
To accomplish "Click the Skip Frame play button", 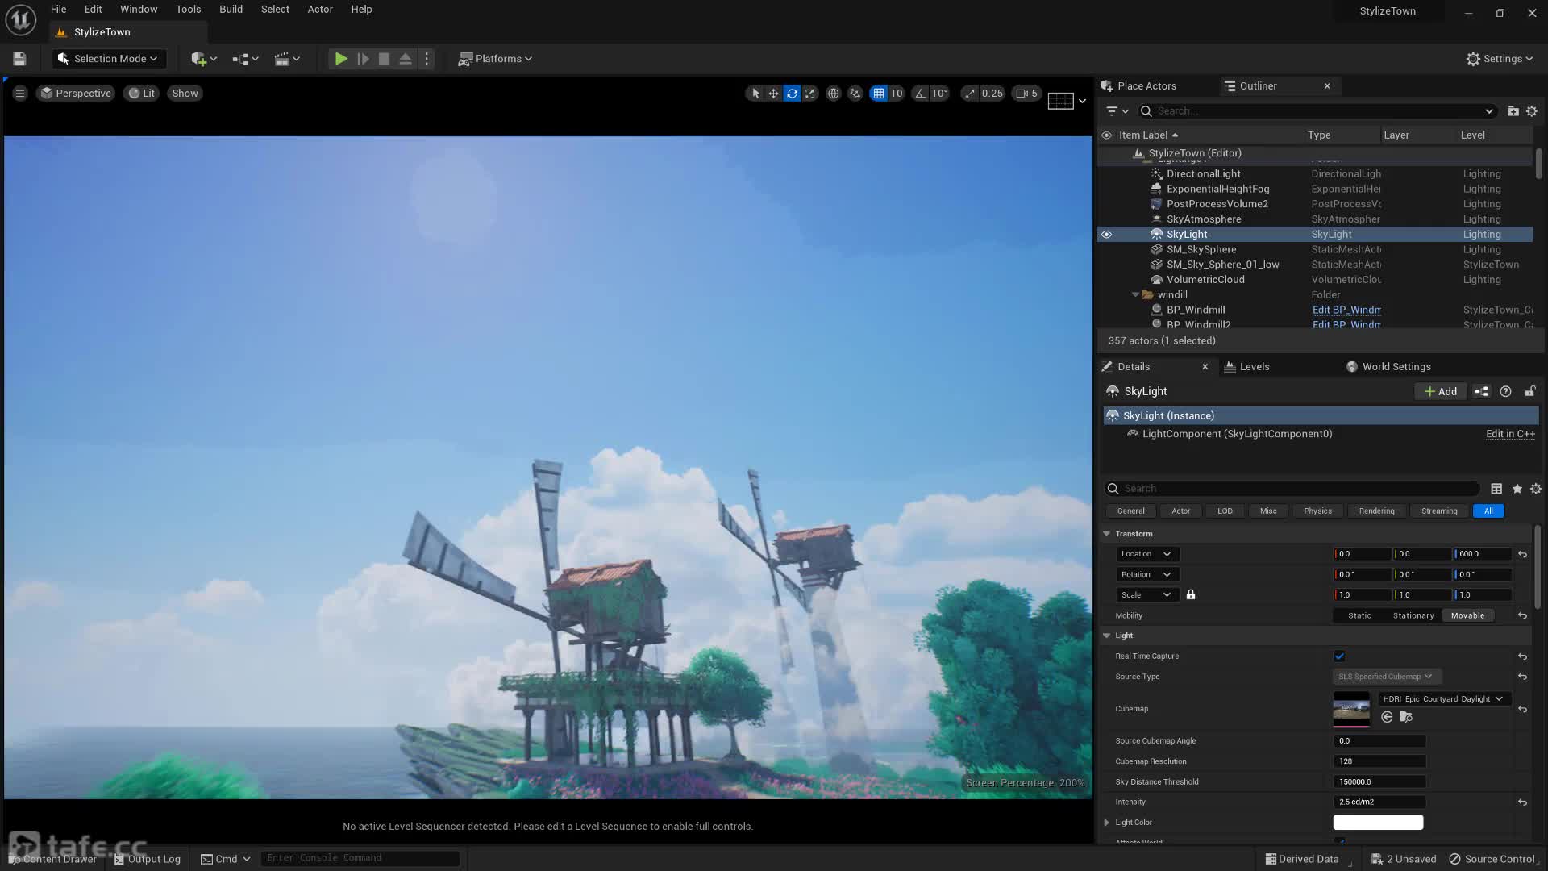I will [x=363, y=59].
